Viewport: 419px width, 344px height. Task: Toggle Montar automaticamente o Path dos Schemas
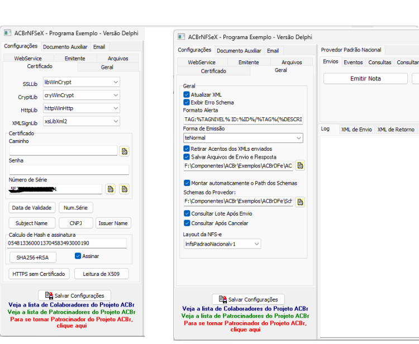[x=187, y=183]
